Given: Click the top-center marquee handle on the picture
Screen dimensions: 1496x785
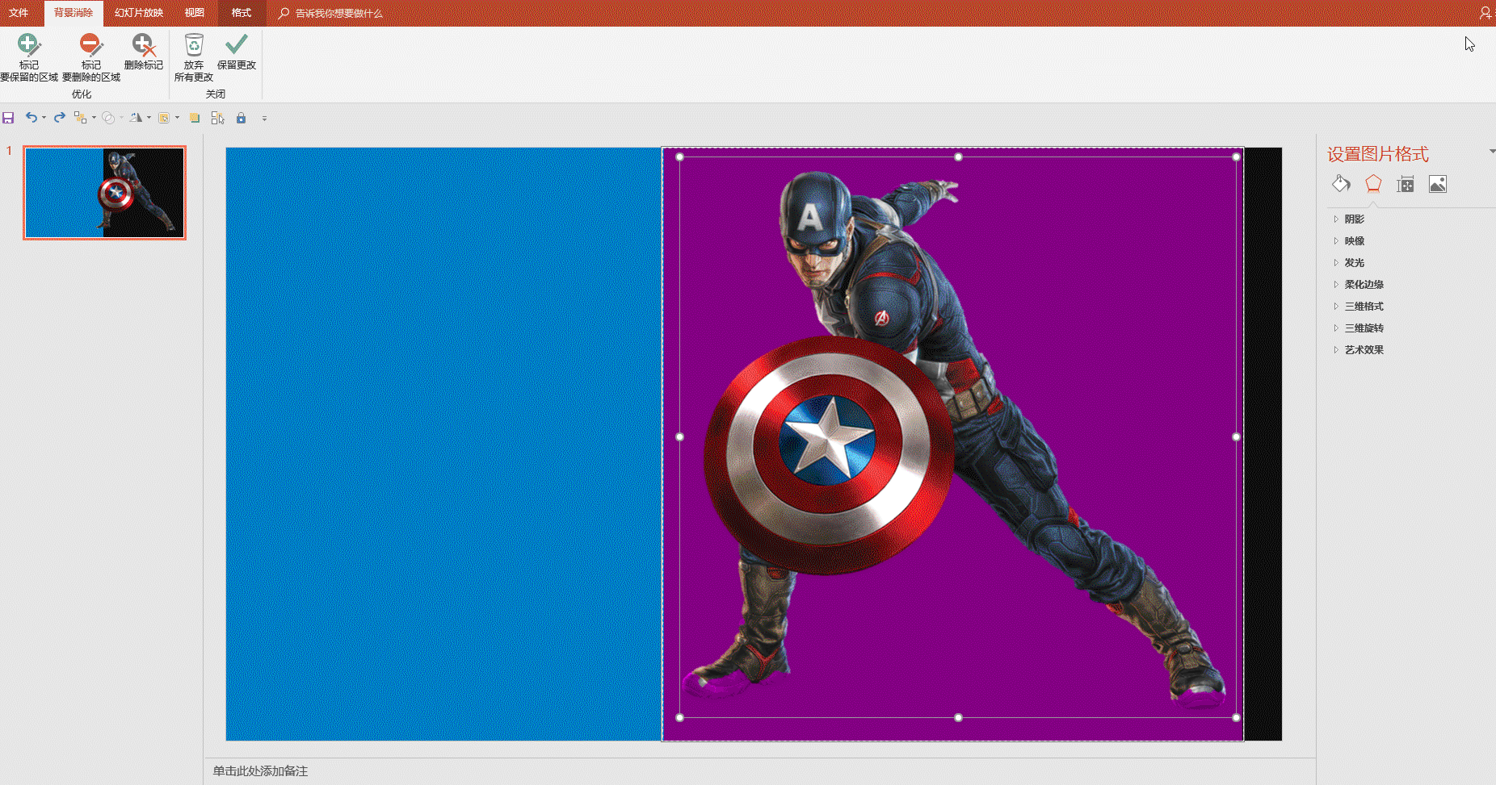Looking at the screenshot, I should click(x=958, y=157).
